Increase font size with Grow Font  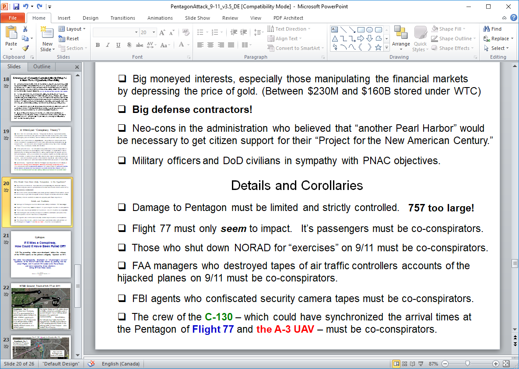click(x=162, y=32)
